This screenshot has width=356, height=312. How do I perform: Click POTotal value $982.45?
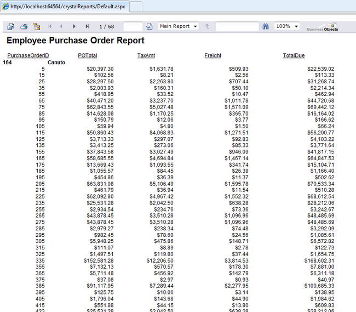104,235
